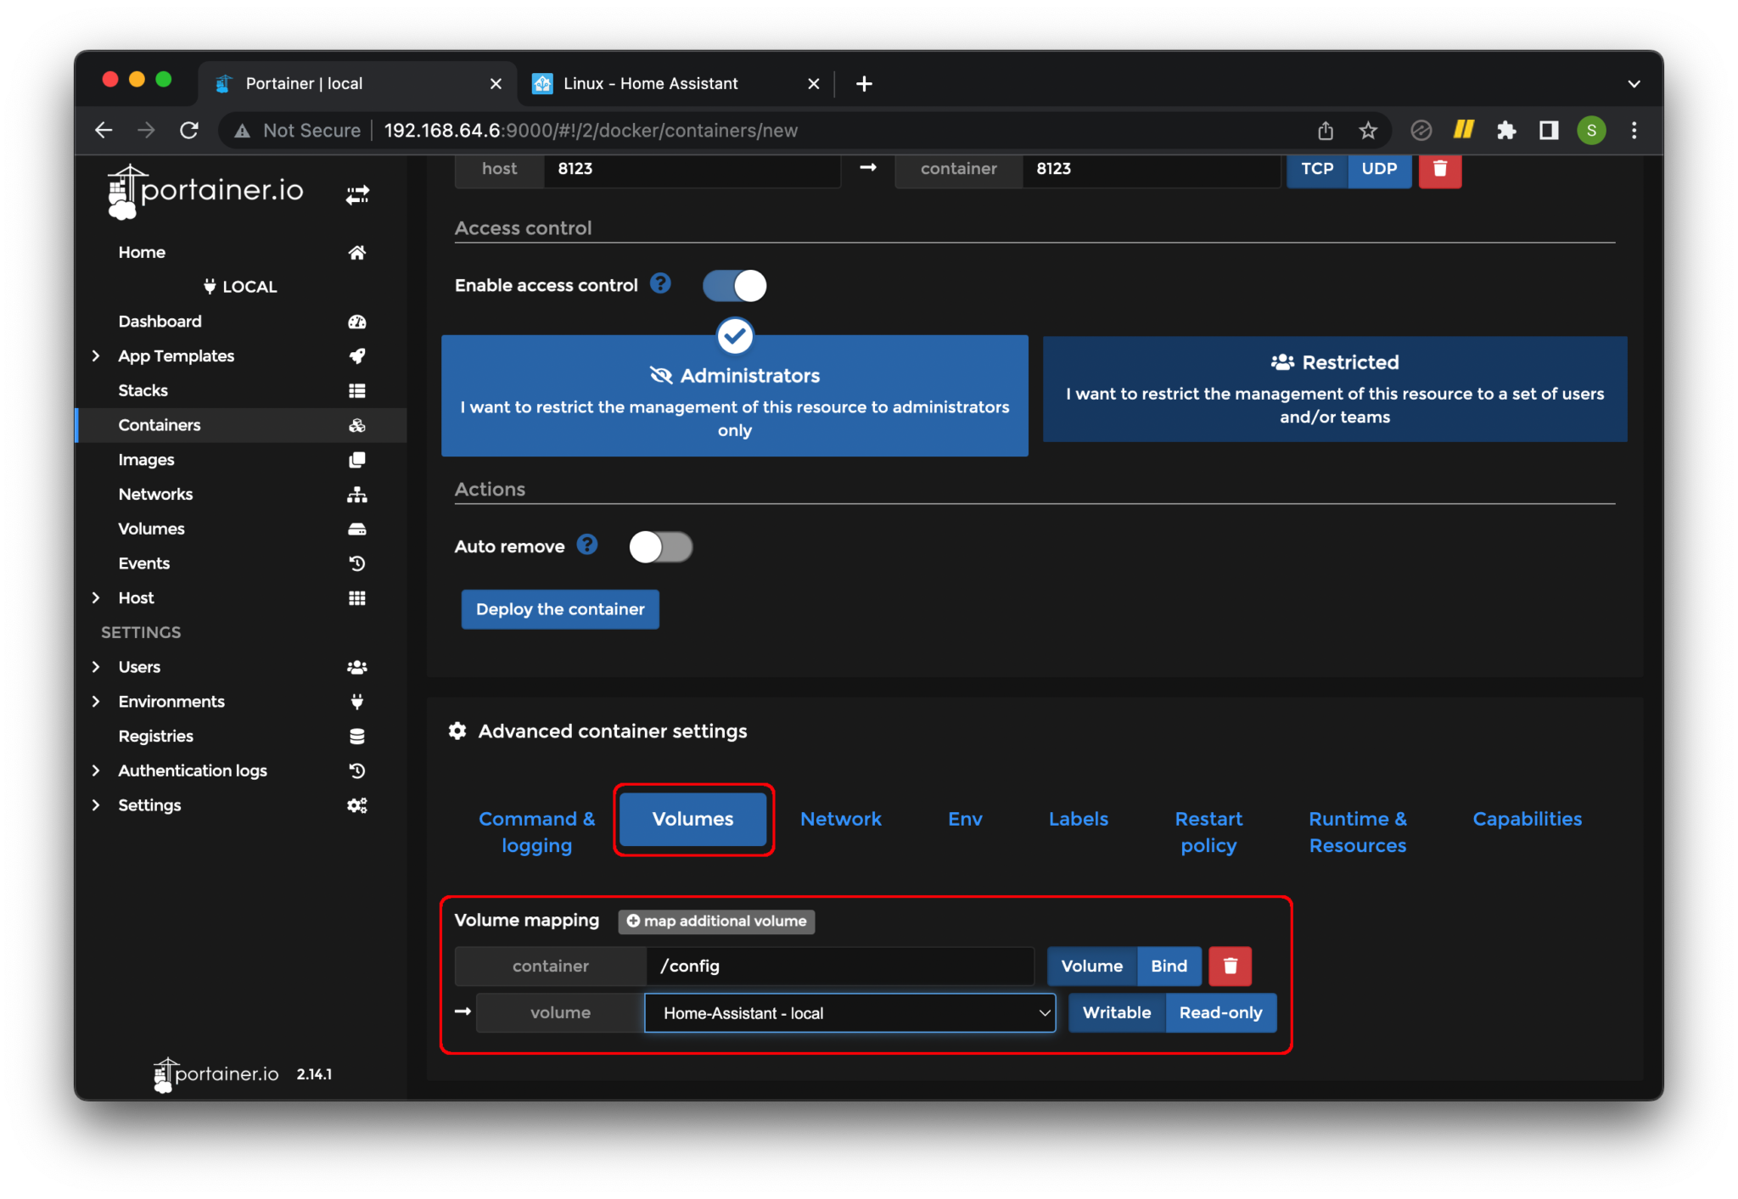This screenshot has height=1199, width=1738.
Task: Click the container path /config field
Action: coord(840,966)
